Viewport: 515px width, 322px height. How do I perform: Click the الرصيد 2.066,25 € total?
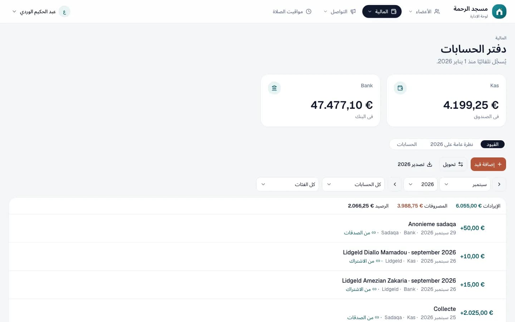pyautogui.click(x=368, y=206)
